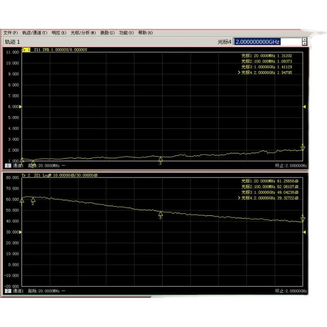The width and height of the screenshot is (327, 327).
Task: Click 通道1 label in the bottom plot status
Action: tap(18, 291)
